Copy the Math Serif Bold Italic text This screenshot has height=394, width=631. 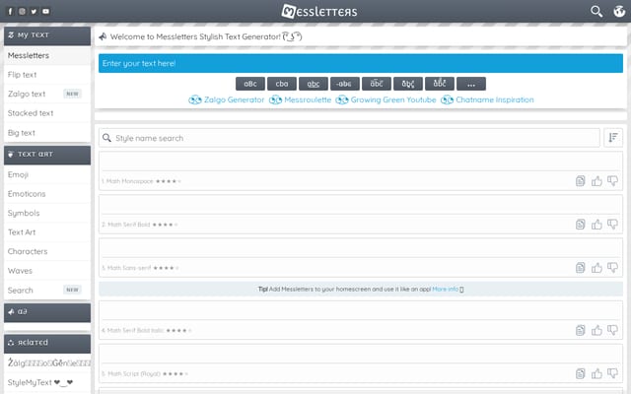[x=580, y=331]
